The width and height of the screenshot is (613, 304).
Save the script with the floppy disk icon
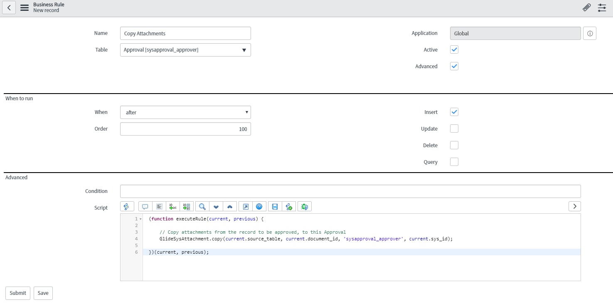(x=275, y=206)
